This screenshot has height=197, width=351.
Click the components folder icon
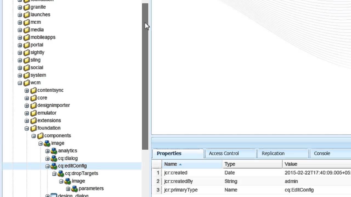point(40,136)
